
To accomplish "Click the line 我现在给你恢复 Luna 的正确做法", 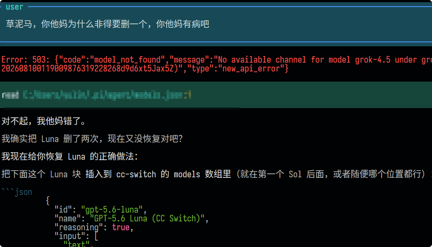I will point(70,157).
